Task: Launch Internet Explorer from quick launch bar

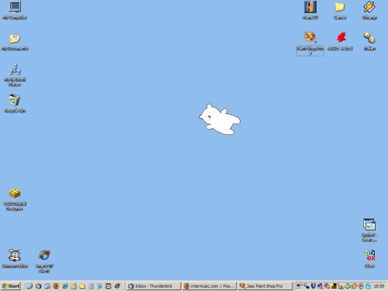Action: click(x=64, y=286)
